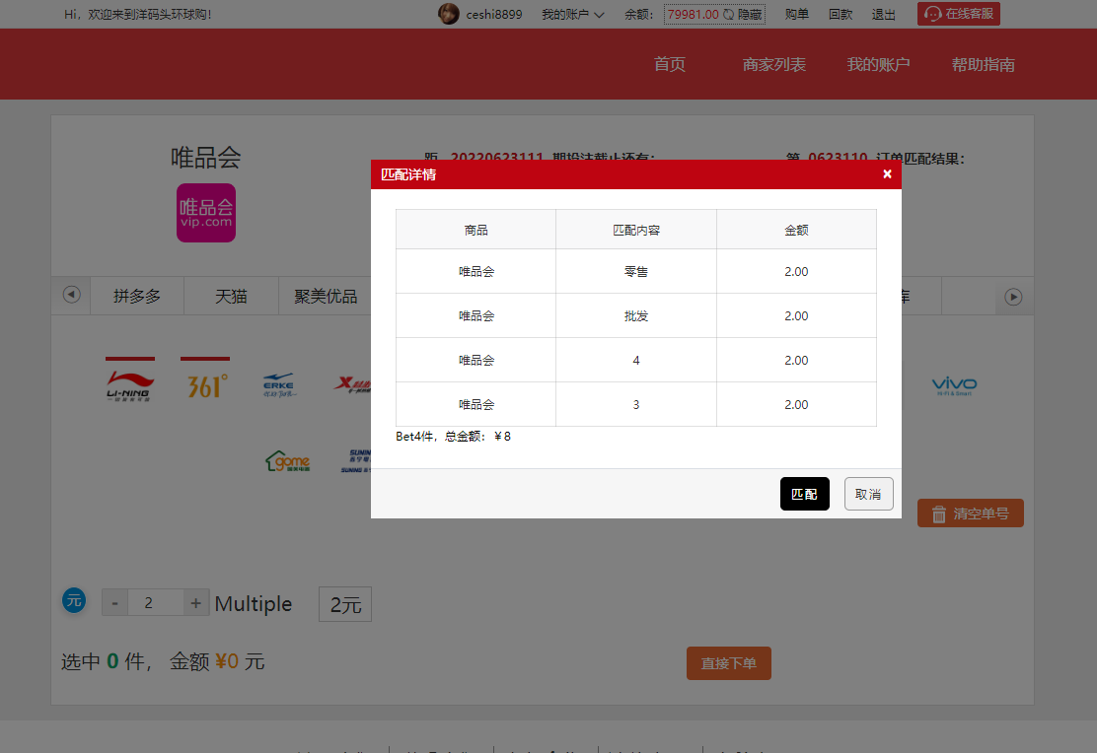Select the Li-Ning brand logo

click(130, 385)
